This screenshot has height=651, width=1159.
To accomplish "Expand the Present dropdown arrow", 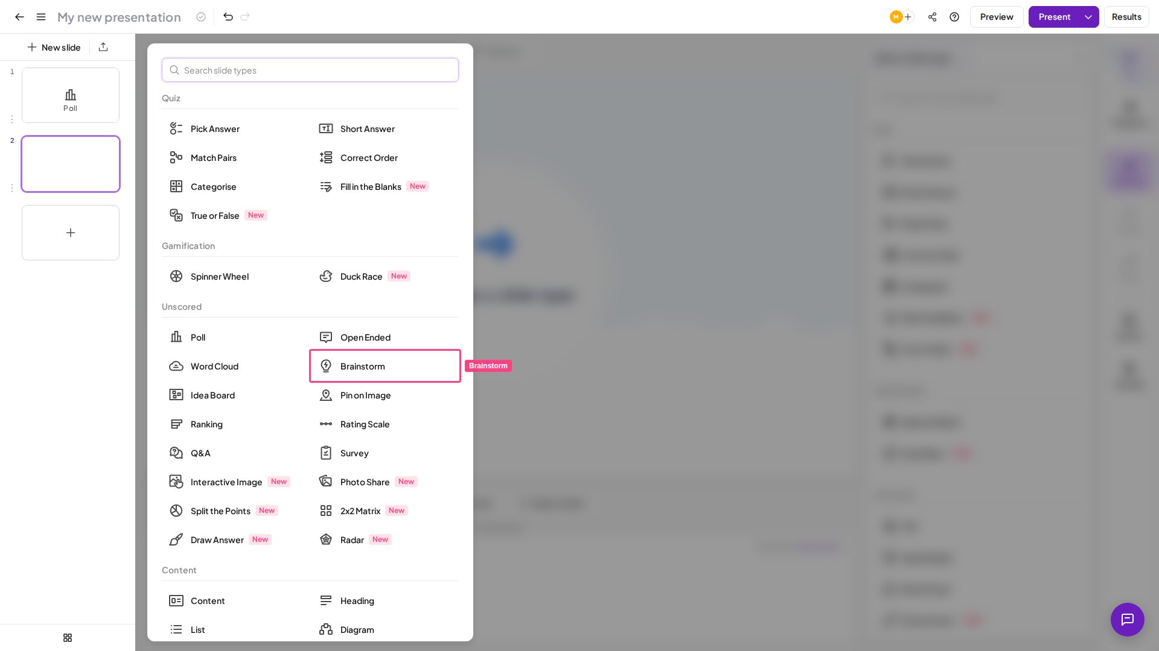I will coord(1088,17).
